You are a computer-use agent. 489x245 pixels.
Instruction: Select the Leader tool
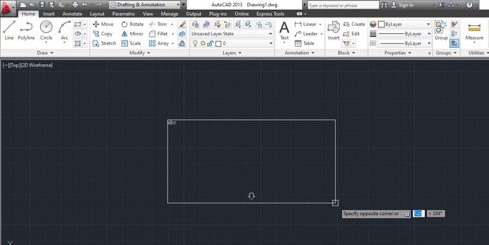[x=306, y=34]
